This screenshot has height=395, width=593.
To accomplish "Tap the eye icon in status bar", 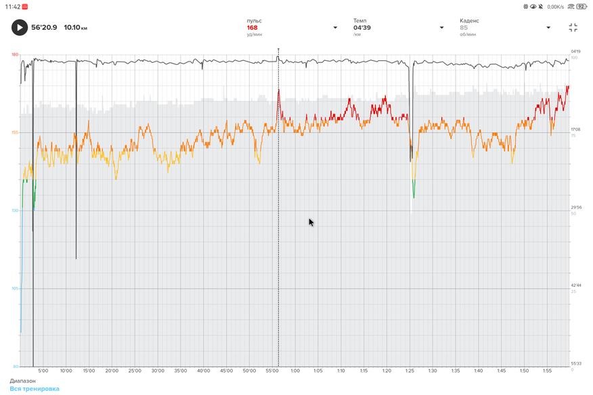I will click(533, 7).
